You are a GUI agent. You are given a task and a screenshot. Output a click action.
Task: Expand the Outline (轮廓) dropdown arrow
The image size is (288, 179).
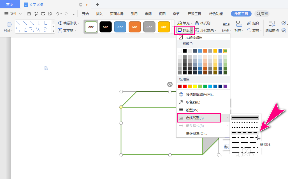pos(192,30)
